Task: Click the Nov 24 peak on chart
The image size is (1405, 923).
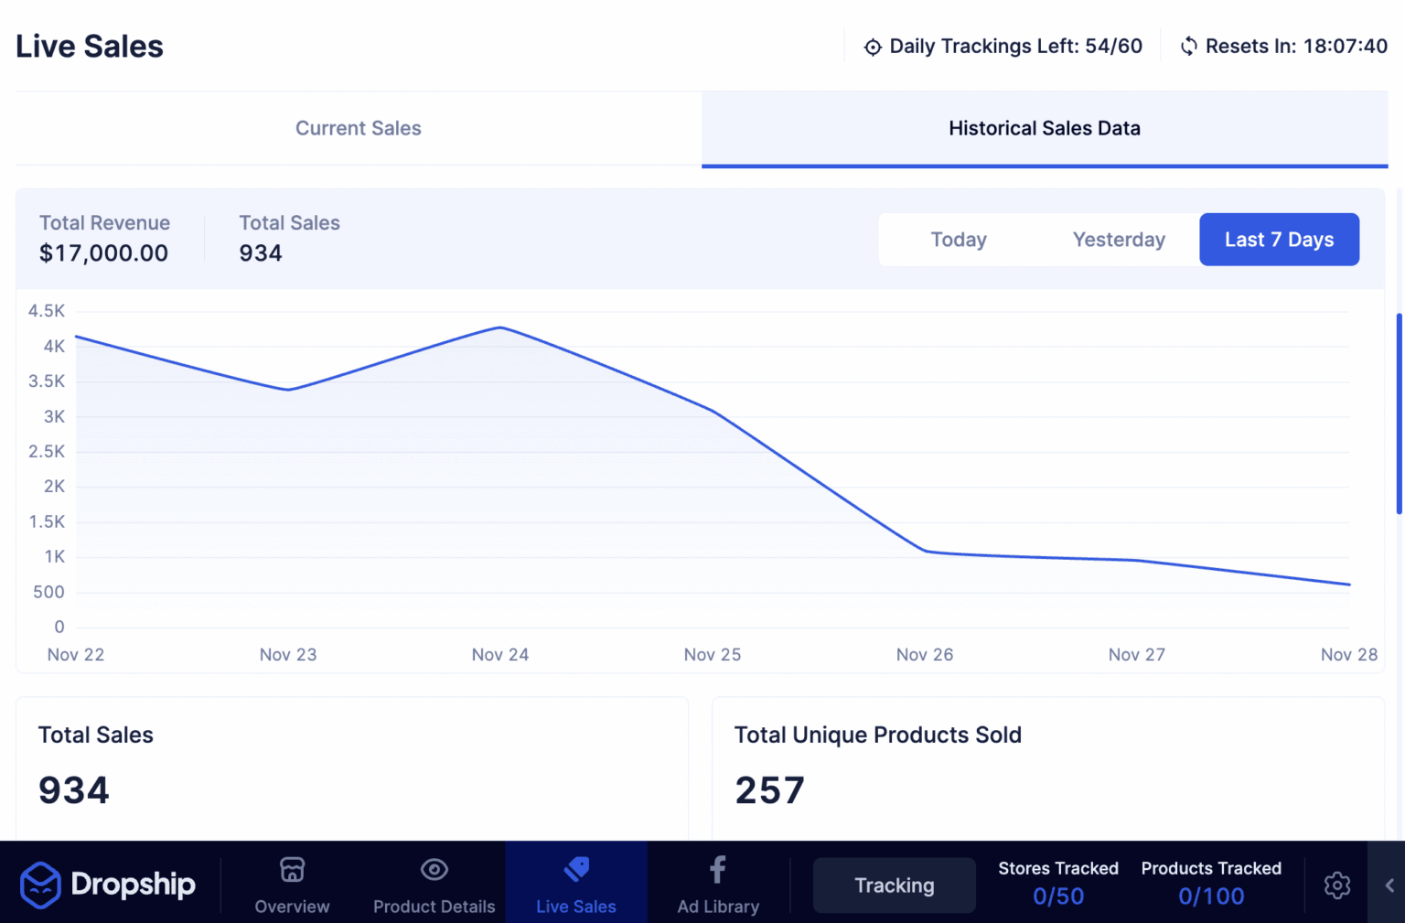Action: point(500,327)
